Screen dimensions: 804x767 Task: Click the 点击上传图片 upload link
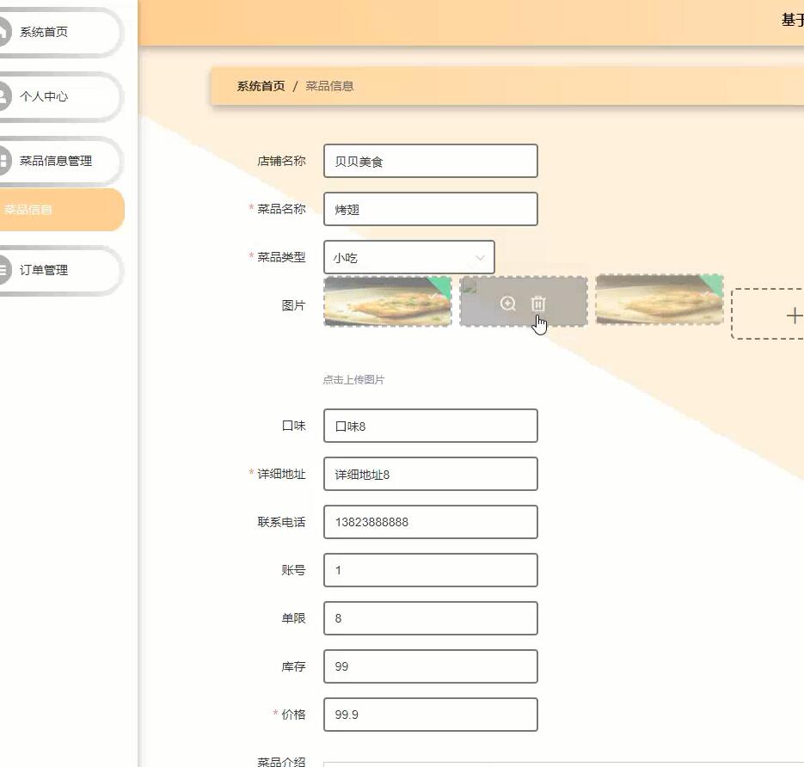click(x=353, y=379)
